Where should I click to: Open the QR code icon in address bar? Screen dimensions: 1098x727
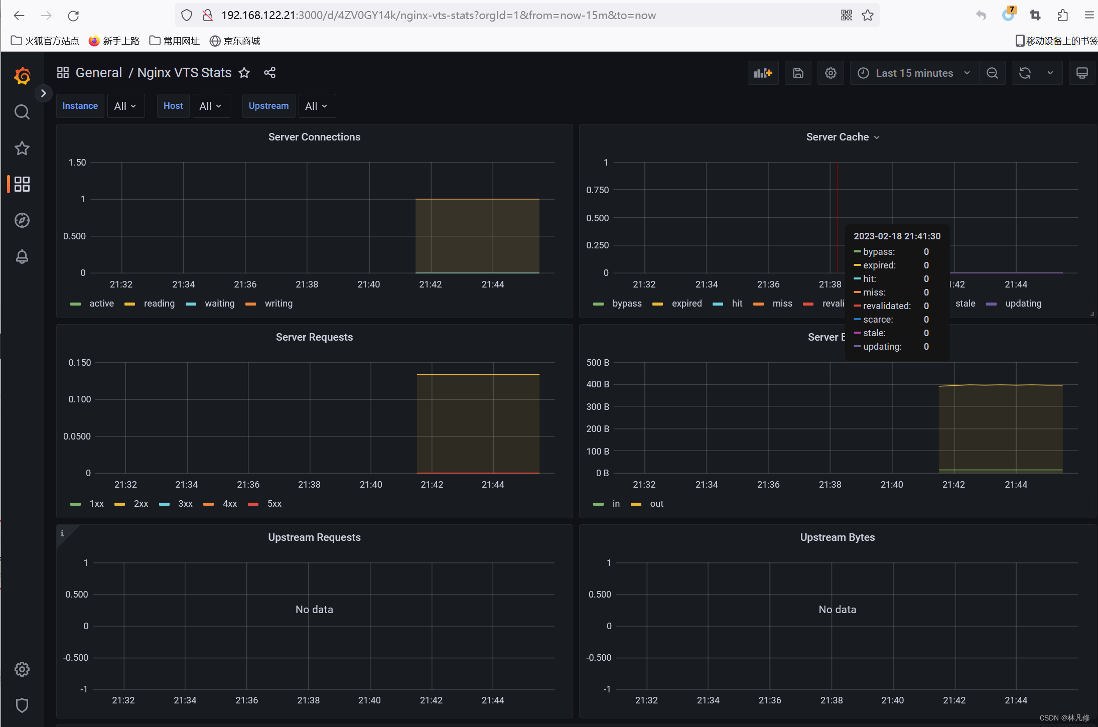tap(847, 16)
